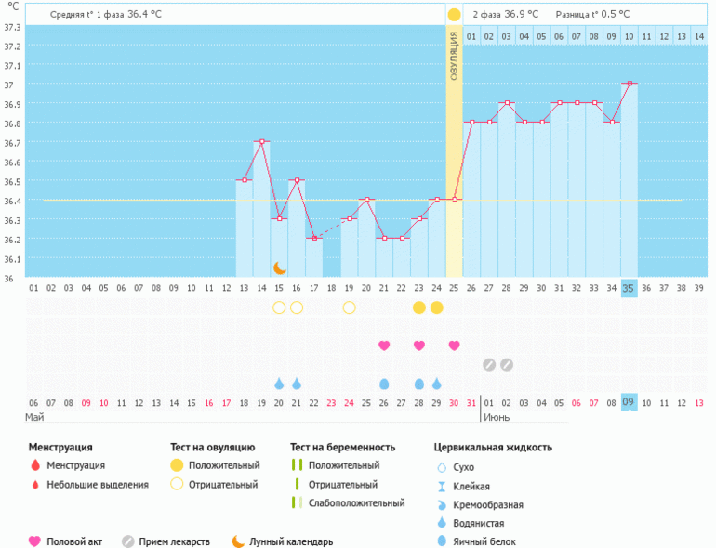The height and width of the screenshot is (548, 716).
Task: Click the positive ovulation test on cycle day 23
Action: pos(419,307)
